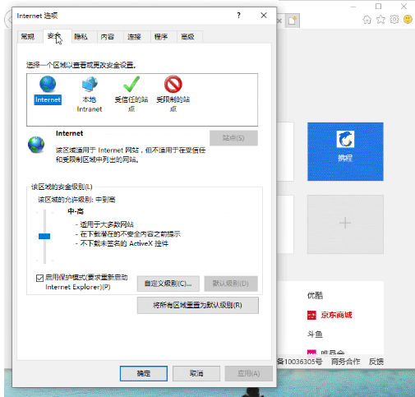This screenshot has height=397, width=415.
Task: Open the 斗鱼 link
Action: click(x=316, y=335)
